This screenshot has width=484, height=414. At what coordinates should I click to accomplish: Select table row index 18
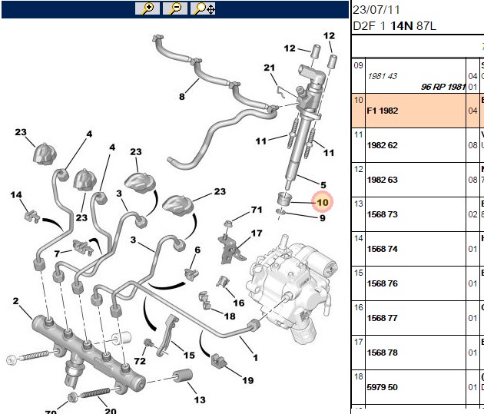click(x=358, y=376)
